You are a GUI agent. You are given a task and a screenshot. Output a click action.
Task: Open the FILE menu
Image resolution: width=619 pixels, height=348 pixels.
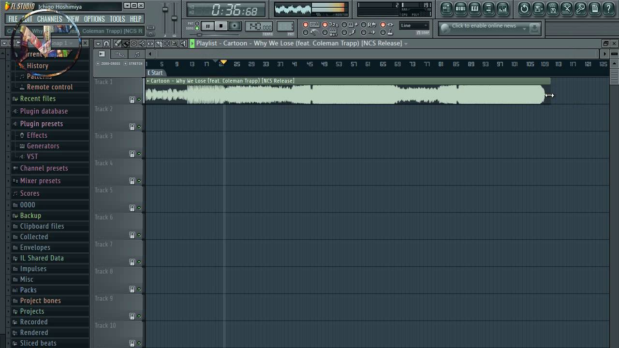click(x=13, y=19)
